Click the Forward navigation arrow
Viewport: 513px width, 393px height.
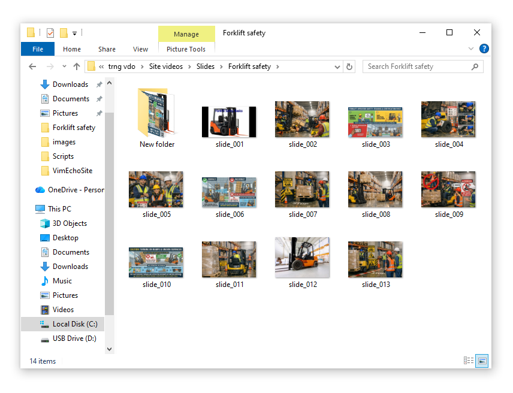(50, 66)
